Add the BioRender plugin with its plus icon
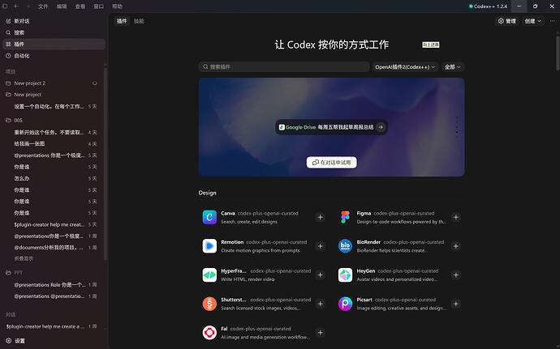Image resolution: width=560 pixels, height=349 pixels. 456,246
